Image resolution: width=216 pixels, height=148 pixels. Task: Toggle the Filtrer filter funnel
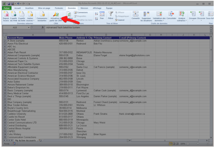click(x=110, y=15)
